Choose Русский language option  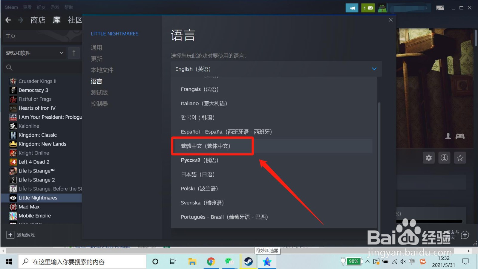coord(200,160)
